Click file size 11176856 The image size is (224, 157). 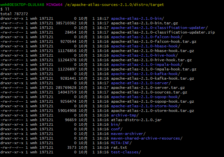point(67,51)
